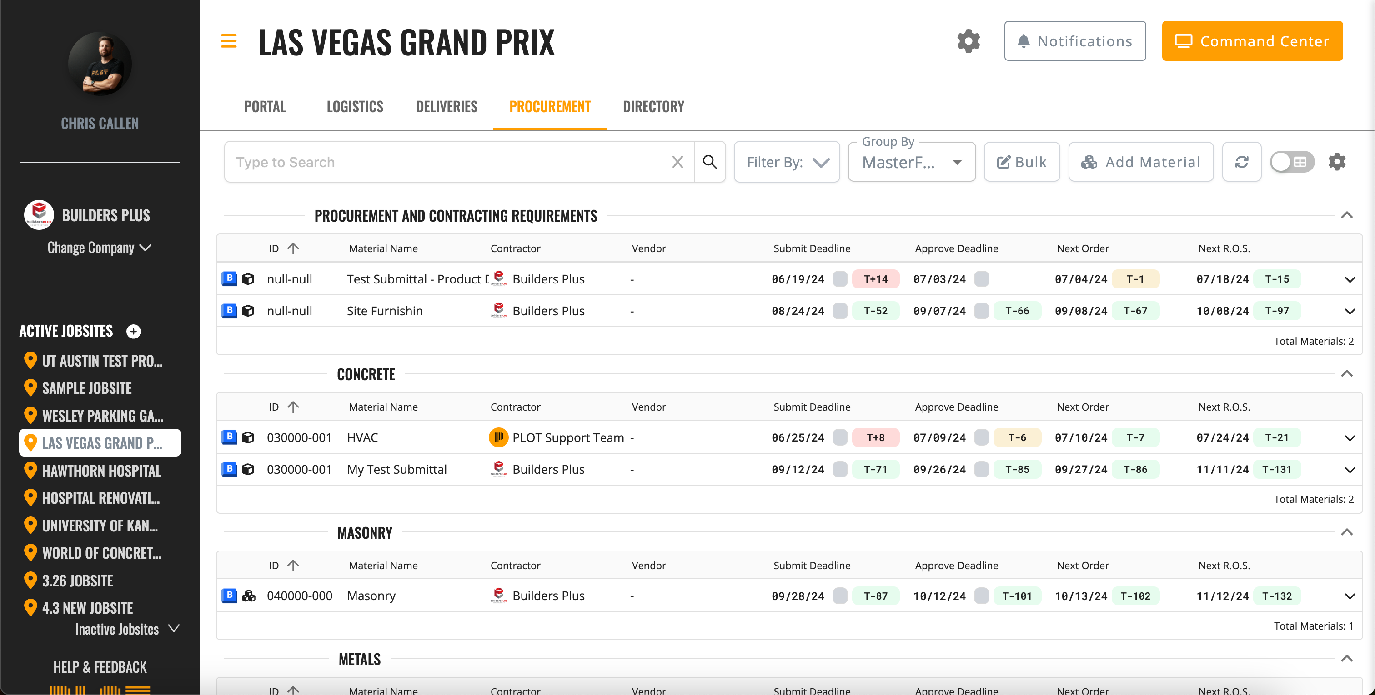Open jobsite settings gear beside Notifications
Screen dimensions: 1375x695
(968, 41)
